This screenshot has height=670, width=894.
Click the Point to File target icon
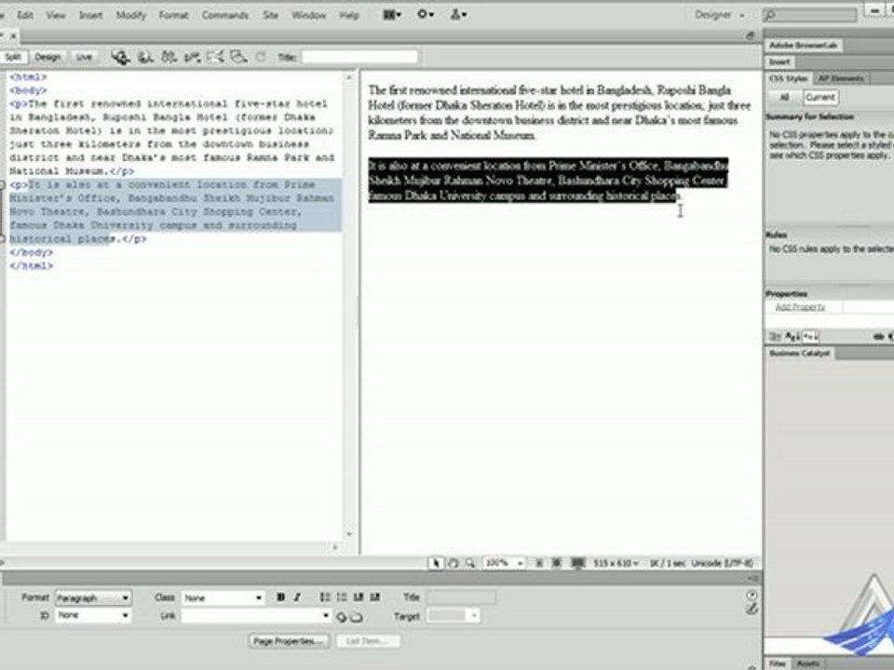tap(341, 617)
